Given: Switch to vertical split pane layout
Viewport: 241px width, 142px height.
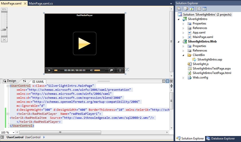Looking at the screenshot, I should 164,81.
